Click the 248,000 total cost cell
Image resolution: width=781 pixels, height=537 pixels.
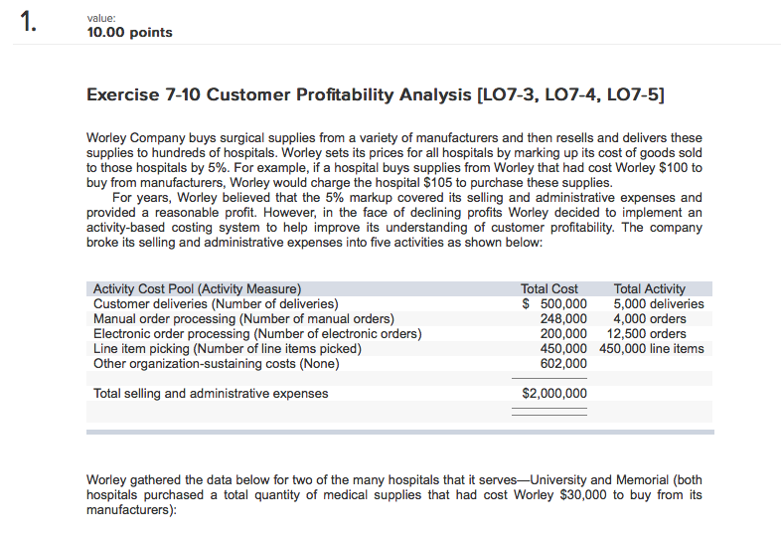(563, 319)
